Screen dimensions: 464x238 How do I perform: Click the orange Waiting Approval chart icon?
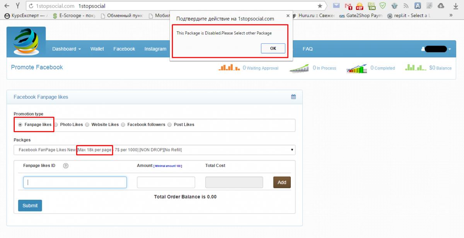[230, 67]
